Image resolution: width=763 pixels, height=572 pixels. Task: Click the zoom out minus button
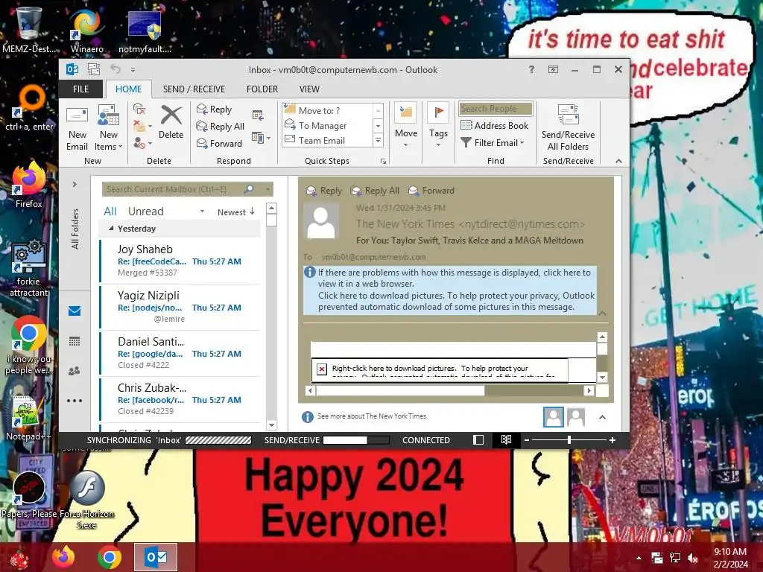click(527, 439)
